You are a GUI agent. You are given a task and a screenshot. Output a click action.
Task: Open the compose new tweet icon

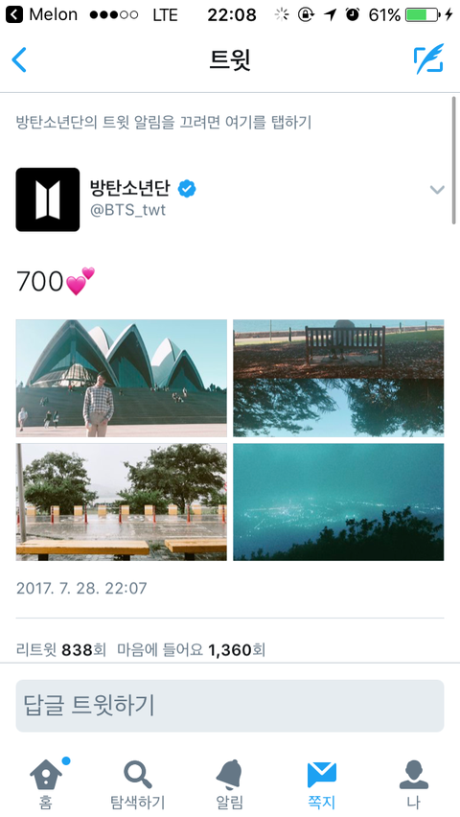(x=428, y=58)
